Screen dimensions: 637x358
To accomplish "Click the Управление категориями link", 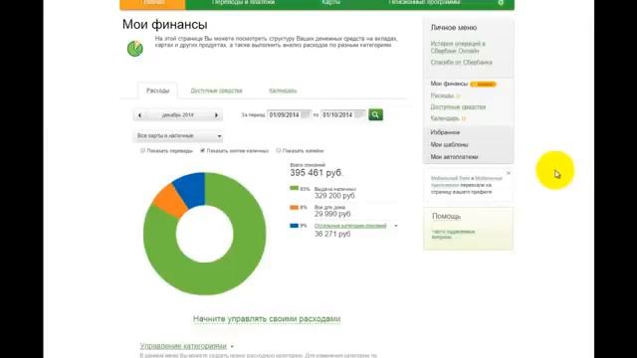I will (x=183, y=346).
